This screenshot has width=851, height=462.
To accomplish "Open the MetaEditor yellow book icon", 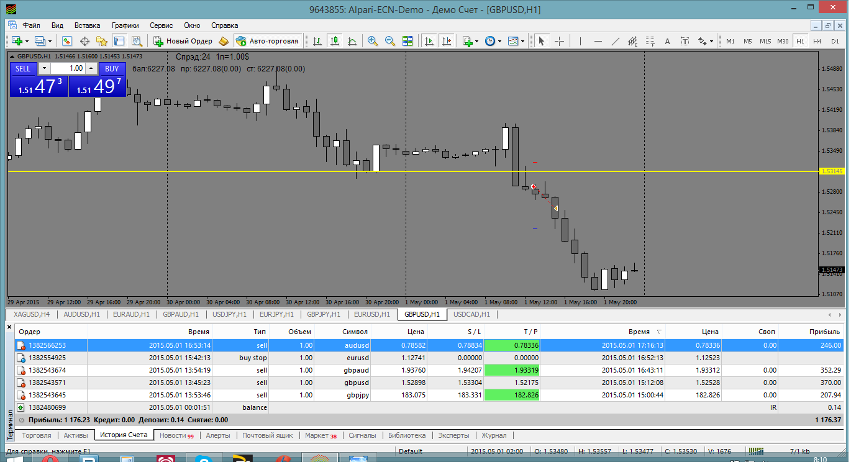I will pos(224,41).
